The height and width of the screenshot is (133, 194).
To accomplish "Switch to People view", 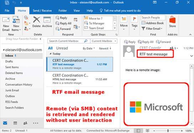I will (x=25, y=123).
